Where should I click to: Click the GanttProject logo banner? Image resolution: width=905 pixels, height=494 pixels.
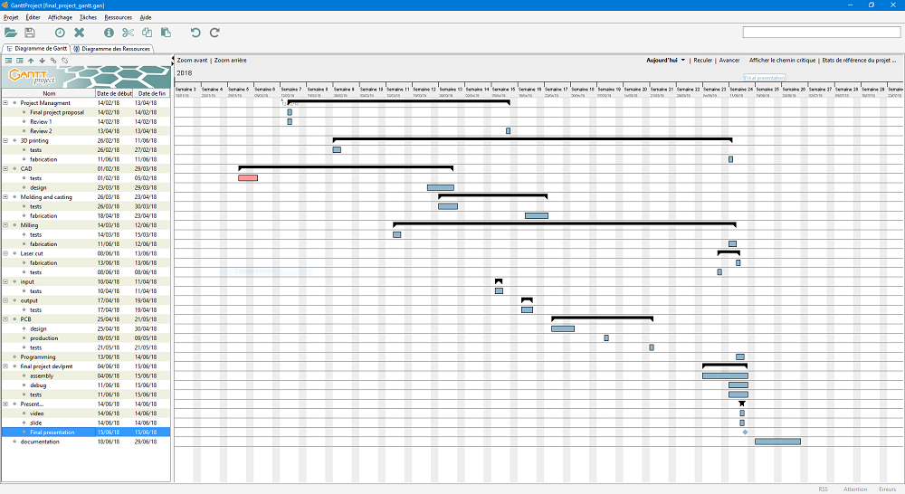click(x=87, y=77)
